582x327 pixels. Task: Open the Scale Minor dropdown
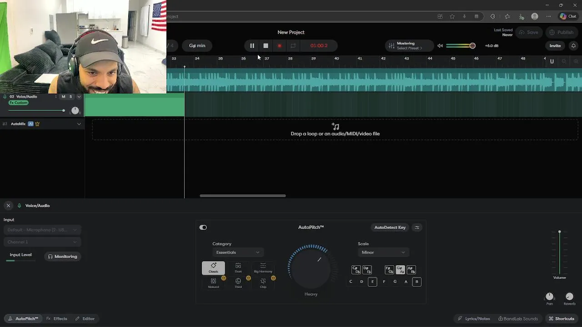[x=383, y=253]
